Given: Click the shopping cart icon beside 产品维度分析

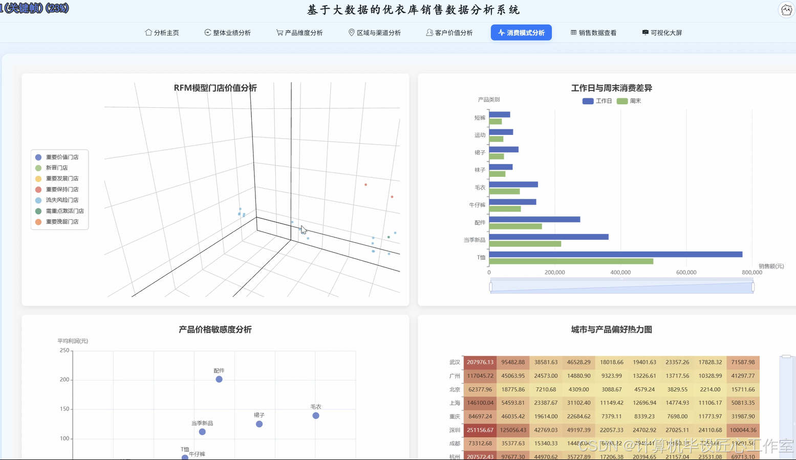Looking at the screenshot, I should tap(279, 32).
